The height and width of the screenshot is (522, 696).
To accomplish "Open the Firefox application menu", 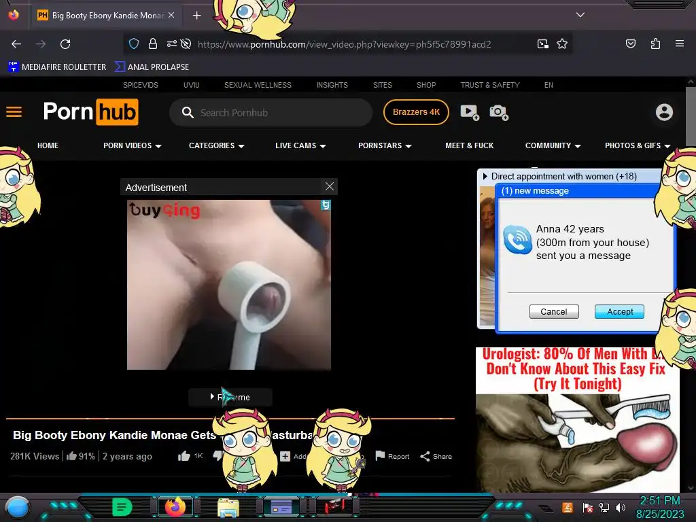I will 679,43.
